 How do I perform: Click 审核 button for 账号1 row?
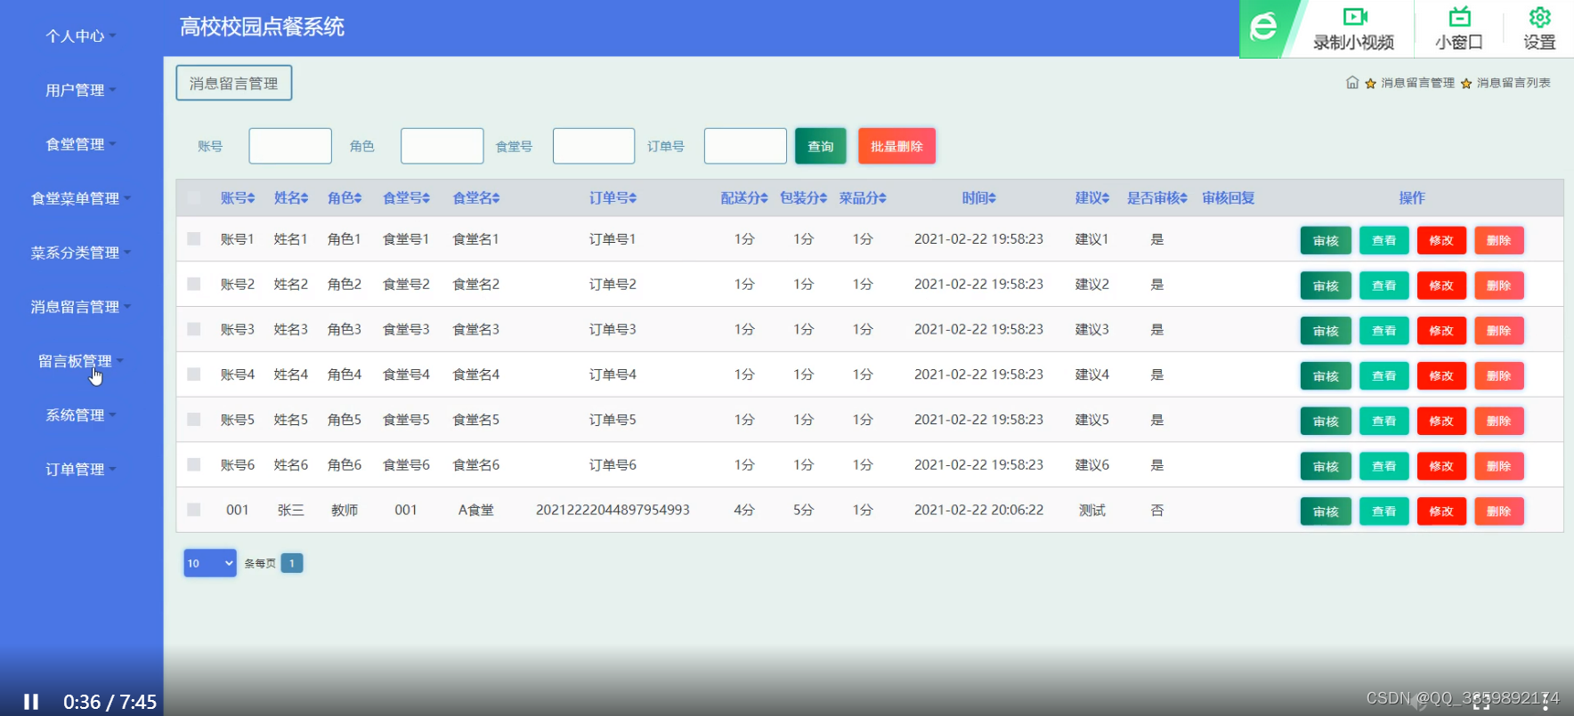1326,240
